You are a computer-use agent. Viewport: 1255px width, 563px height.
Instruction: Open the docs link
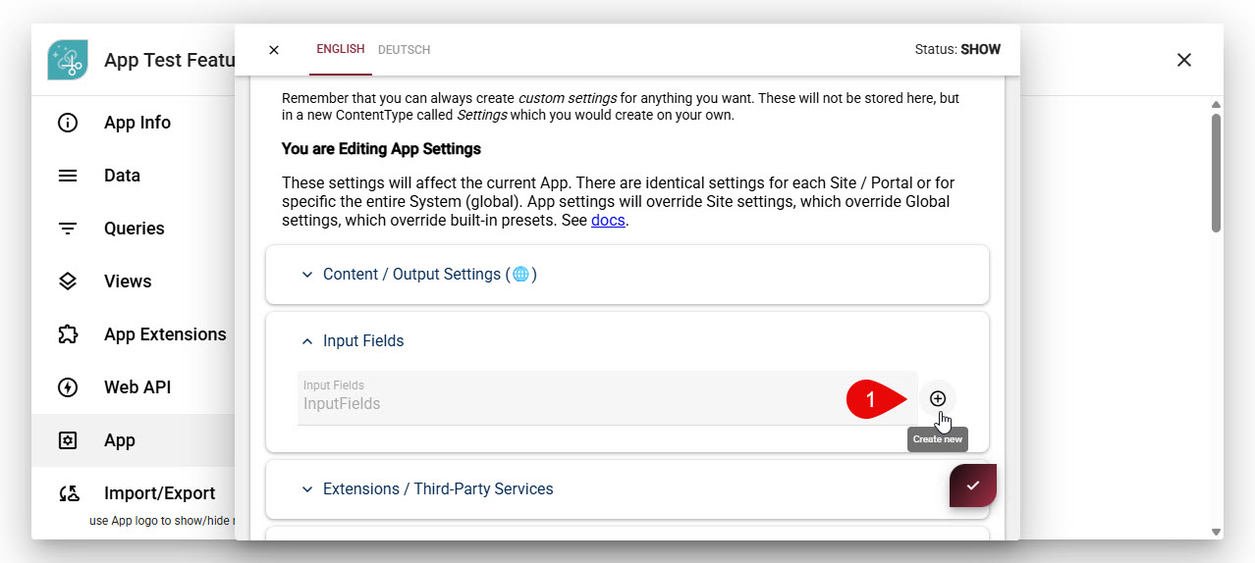pos(607,221)
